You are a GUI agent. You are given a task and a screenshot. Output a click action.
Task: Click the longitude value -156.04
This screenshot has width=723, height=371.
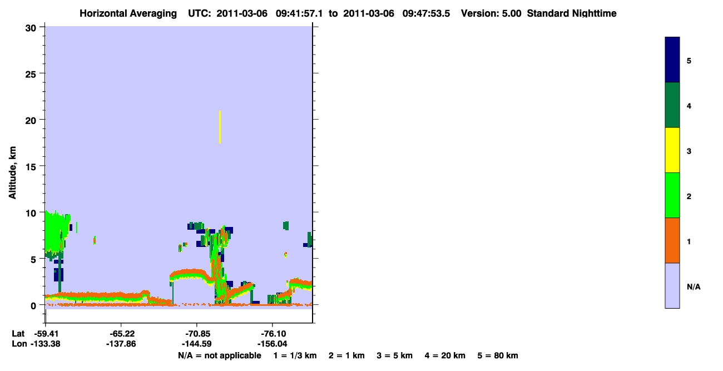tap(271, 344)
